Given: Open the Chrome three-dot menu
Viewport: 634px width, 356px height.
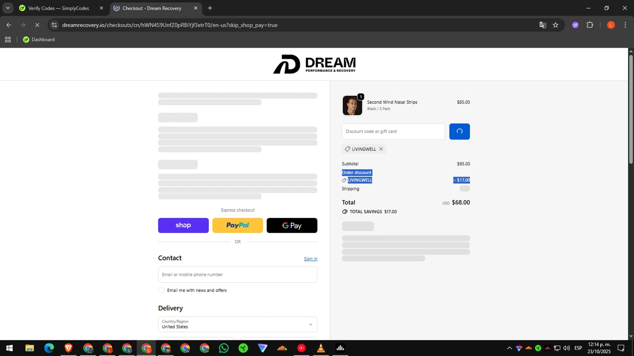Looking at the screenshot, I should click(625, 25).
